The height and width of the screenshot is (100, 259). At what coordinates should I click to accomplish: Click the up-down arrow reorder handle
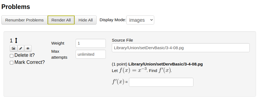tap(16, 40)
